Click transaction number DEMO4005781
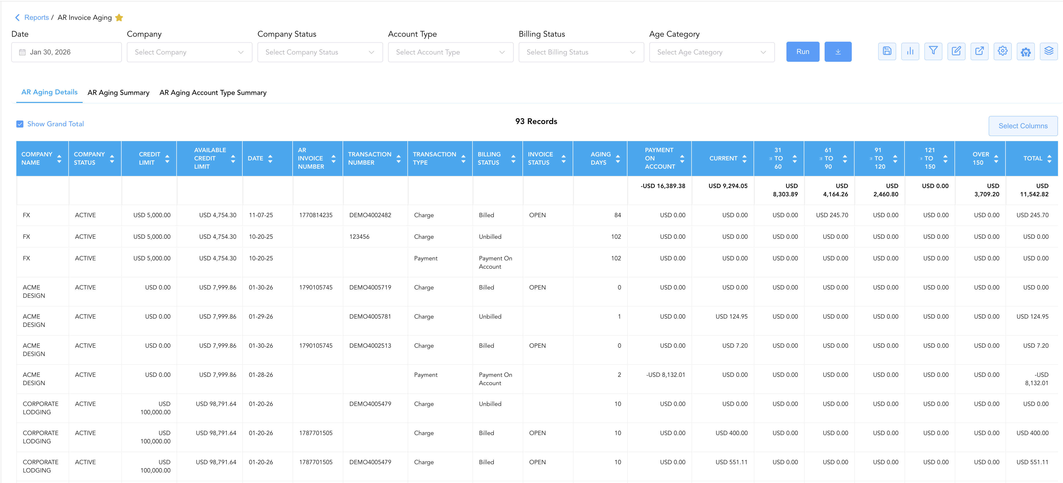This screenshot has width=1063, height=483. coord(370,317)
